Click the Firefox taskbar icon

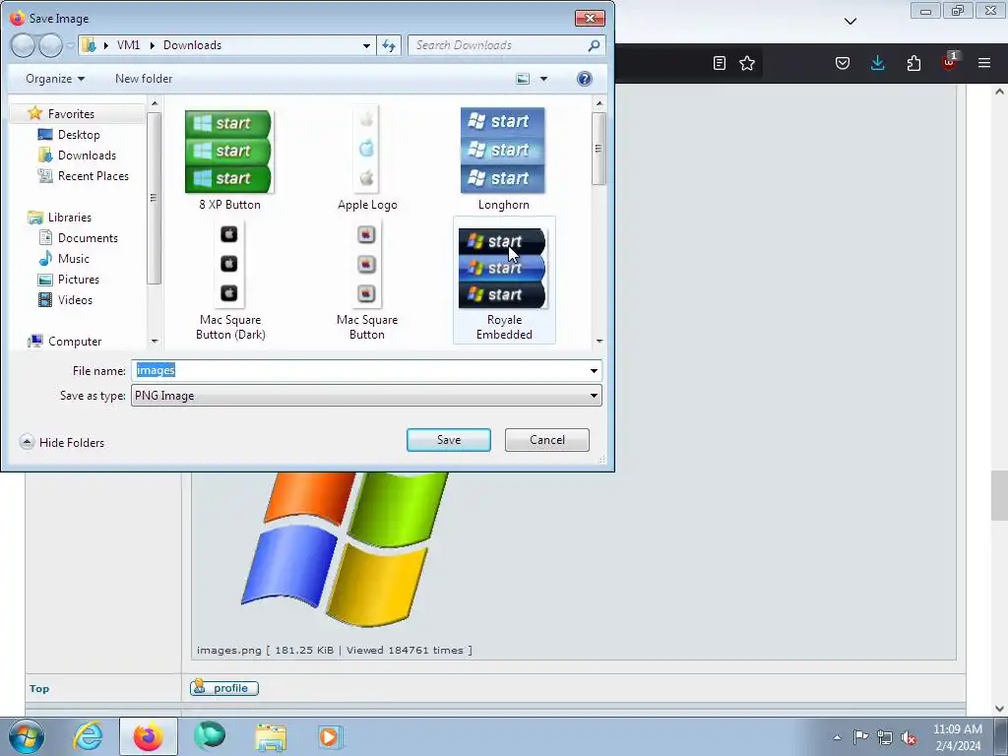148,736
